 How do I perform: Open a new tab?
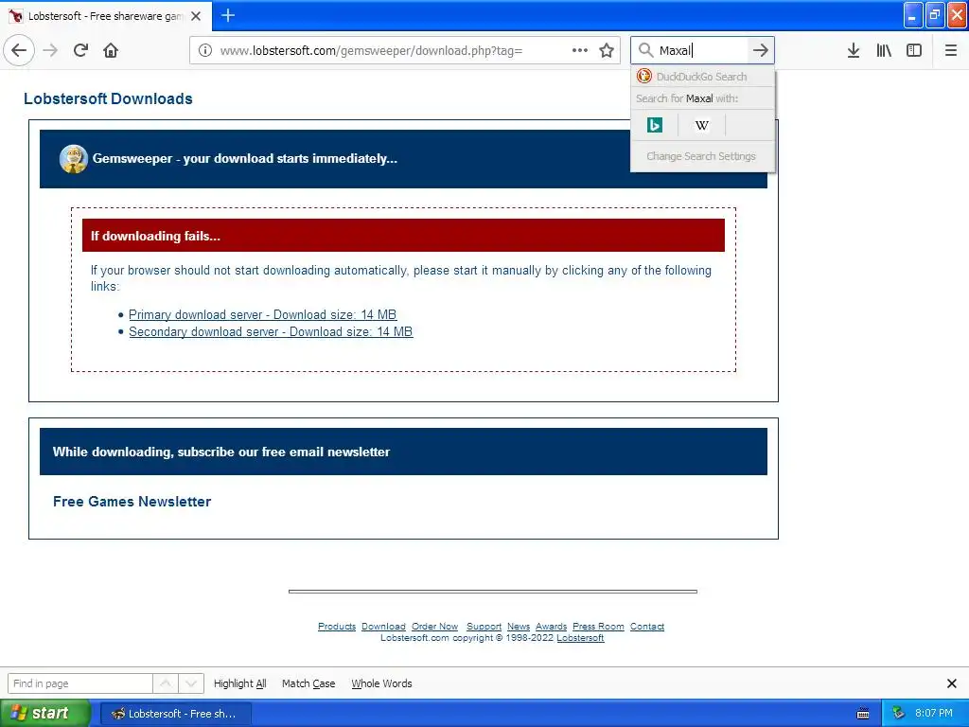point(228,15)
